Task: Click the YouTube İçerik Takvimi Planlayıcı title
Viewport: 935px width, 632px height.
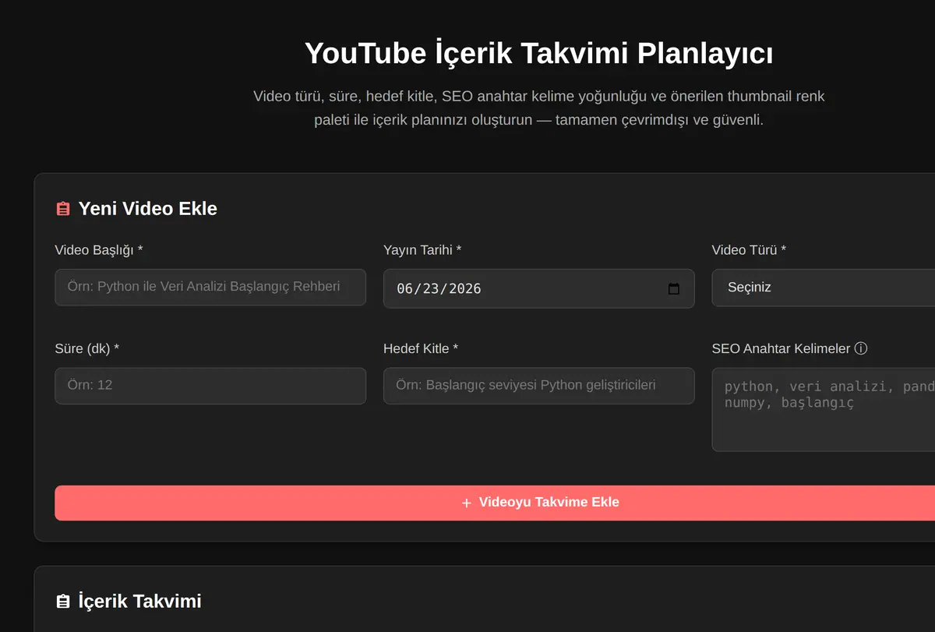Action: tap(539, 54)
